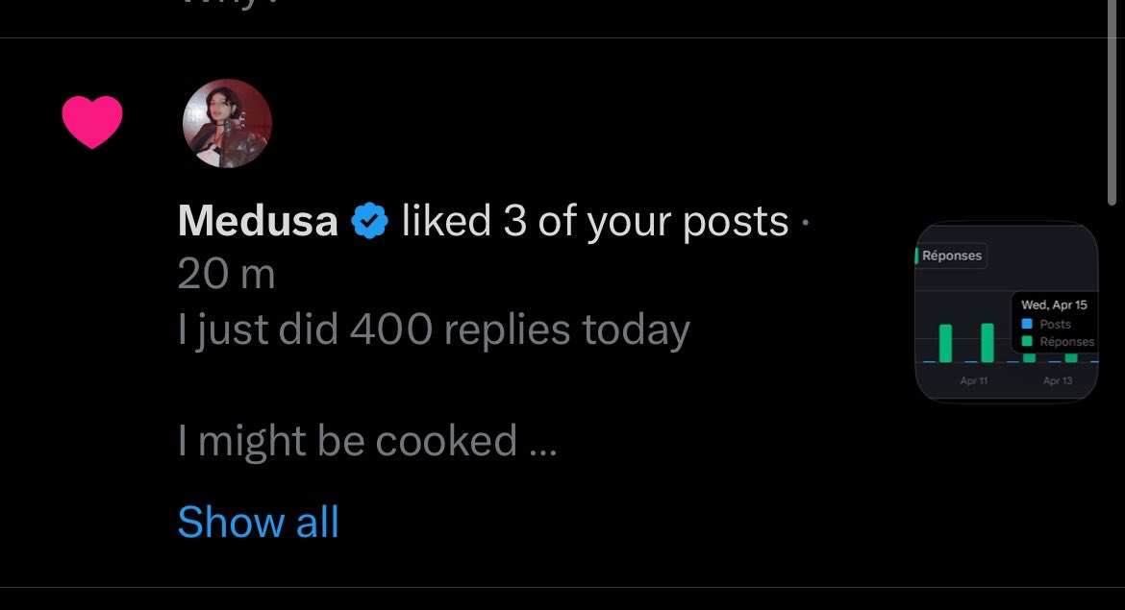Click the "I might be cooked ..." line
Screen dimensions: 1125x610
click(x=366, y=441)
